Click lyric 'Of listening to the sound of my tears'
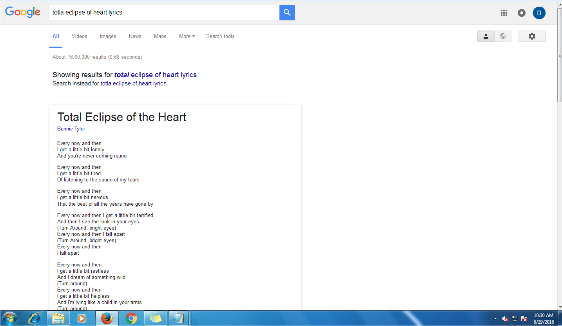 tap(98, 179)
